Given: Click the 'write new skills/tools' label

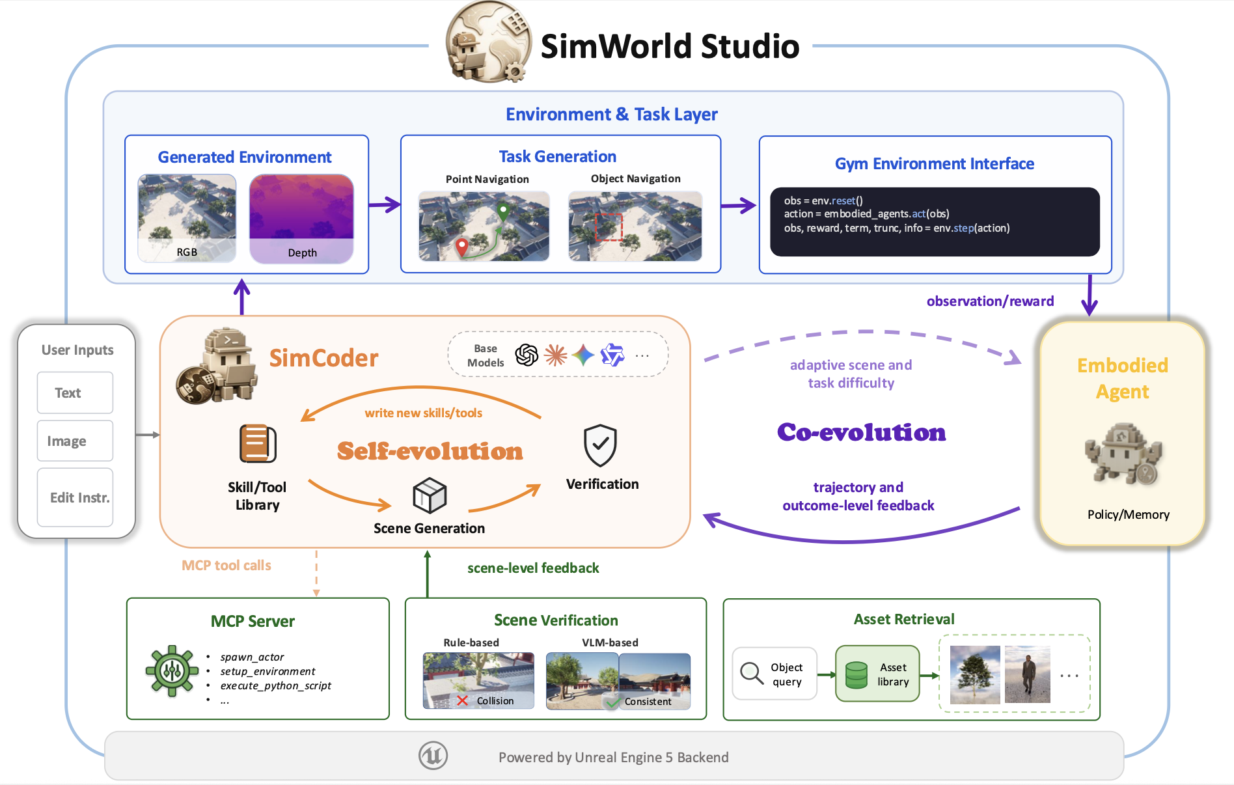Looking at the screenshot, I should pos(424,413).
